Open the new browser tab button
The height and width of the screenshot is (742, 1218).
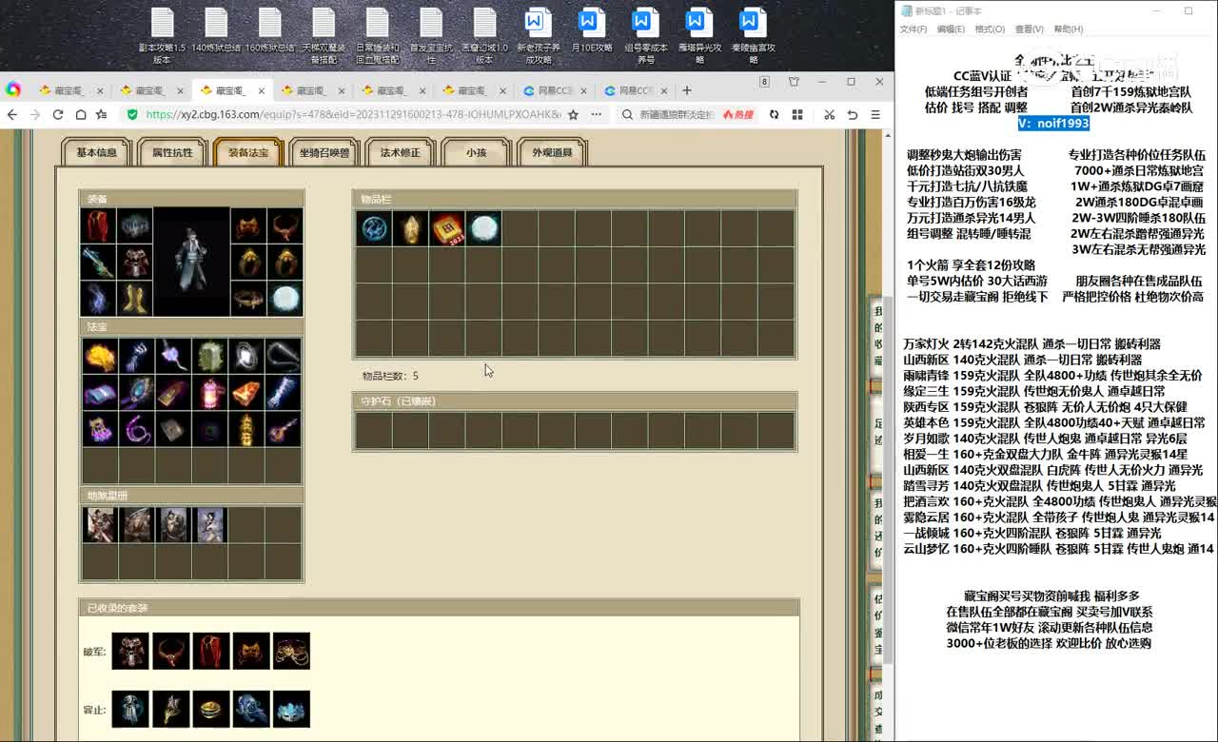point(687,90)
